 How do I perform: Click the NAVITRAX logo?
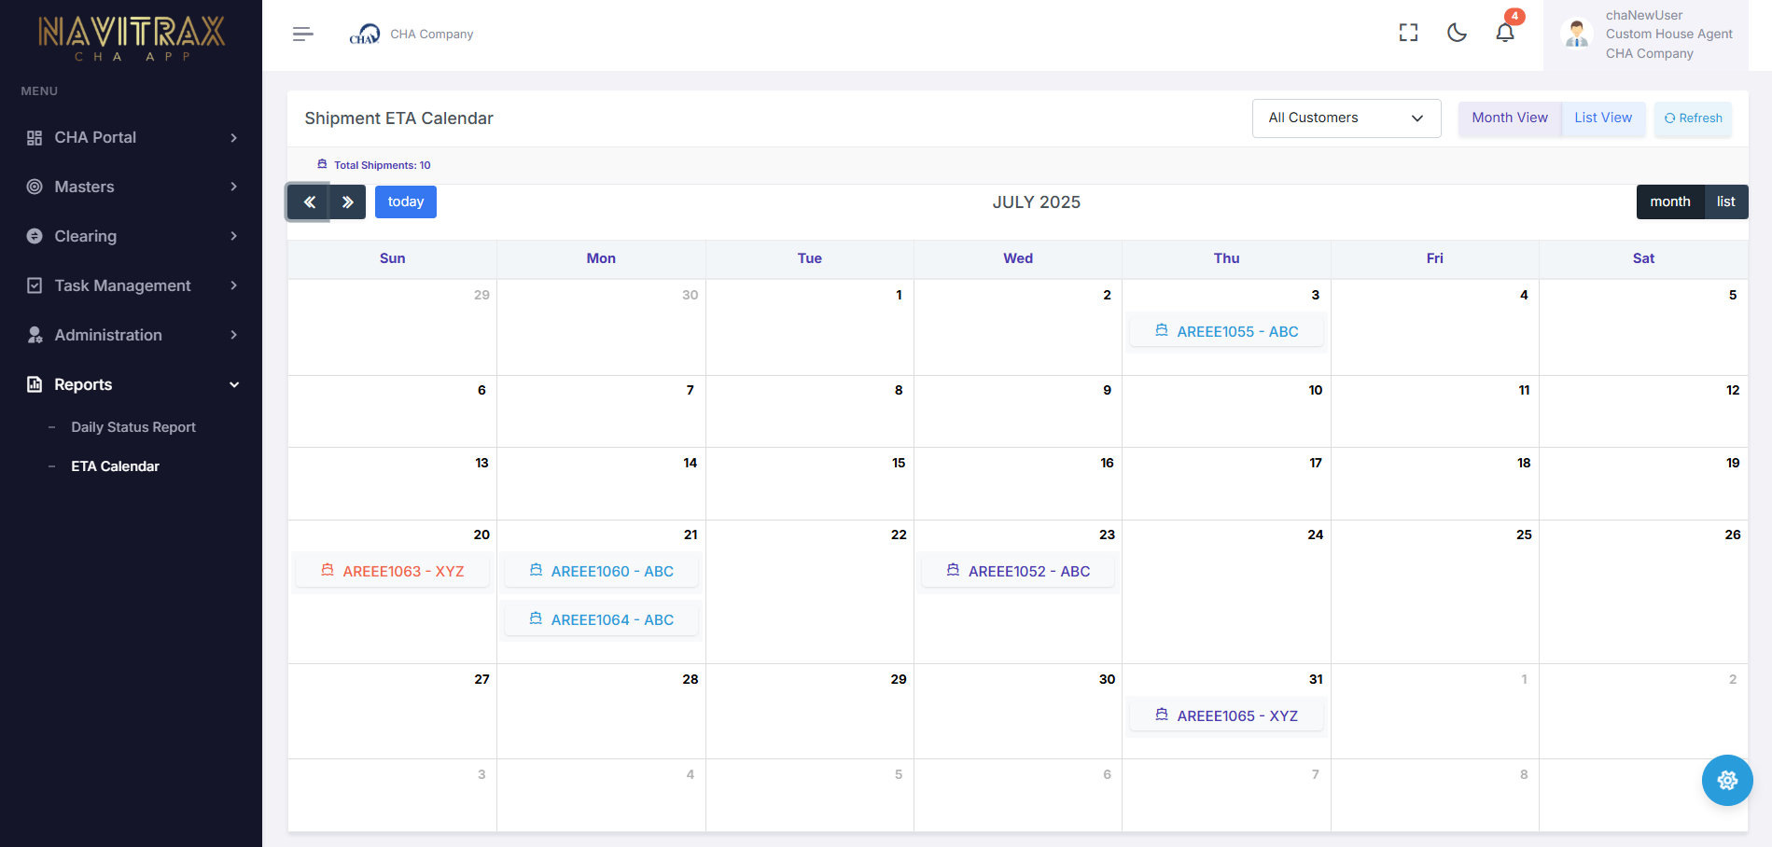click(131, 37)
